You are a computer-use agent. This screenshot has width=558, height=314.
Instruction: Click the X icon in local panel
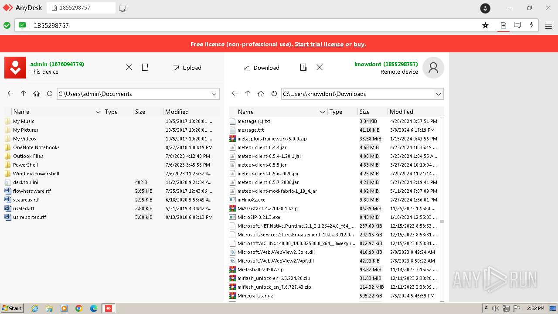pos(129,67)
